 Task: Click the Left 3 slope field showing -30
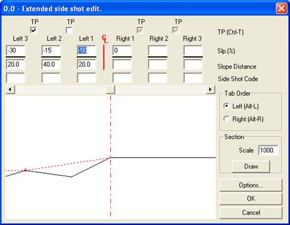point(16,51)
